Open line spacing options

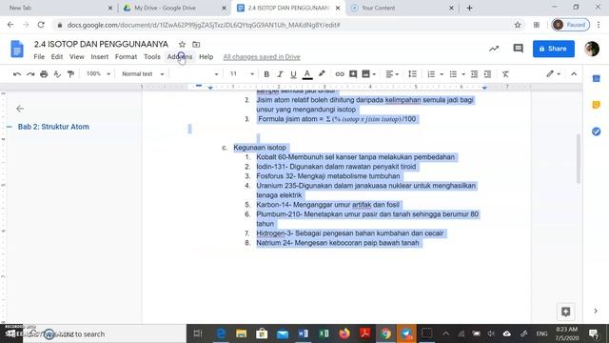pyautogui.click(x=412, y=74)
